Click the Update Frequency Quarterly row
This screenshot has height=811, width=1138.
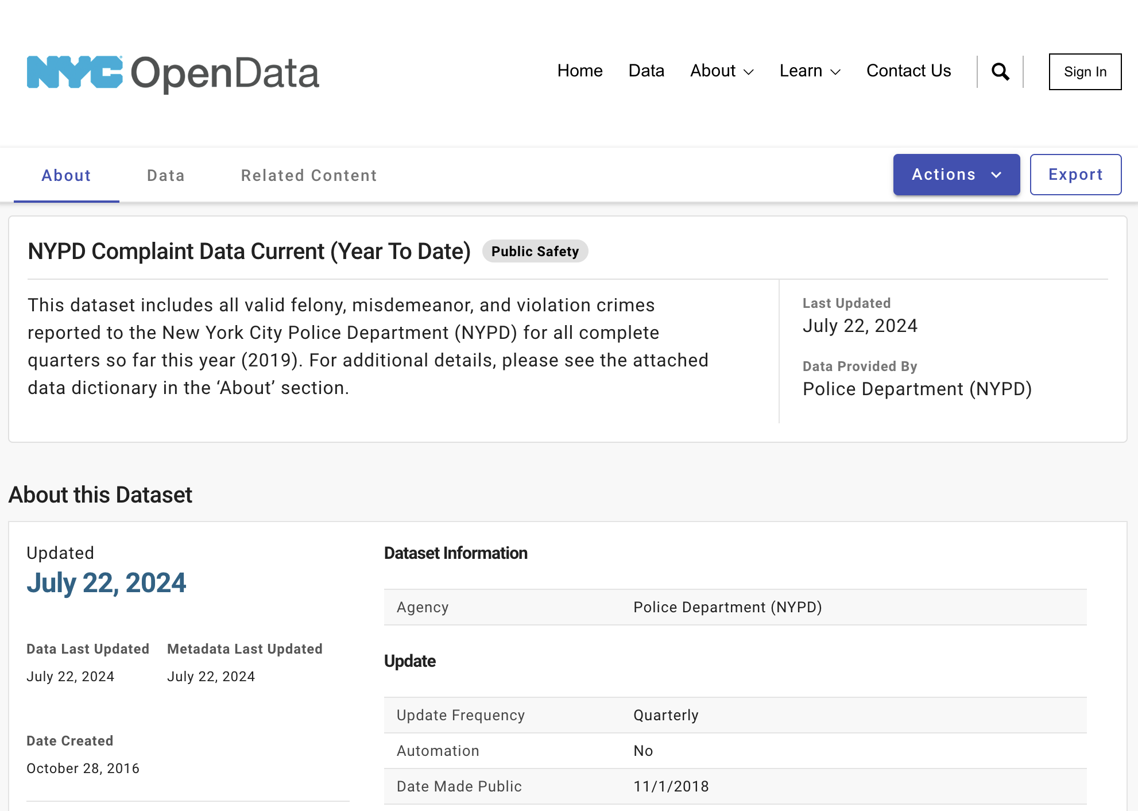pos(665,715)
